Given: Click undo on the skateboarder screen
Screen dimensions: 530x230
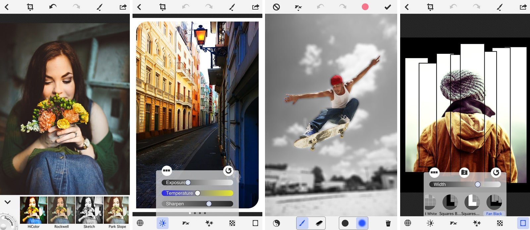Looking at the screenshot, I should coord(320,7).
